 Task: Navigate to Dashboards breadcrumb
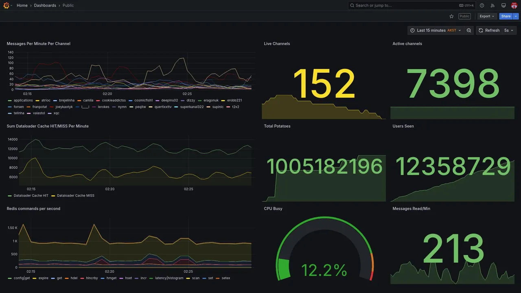45,5
